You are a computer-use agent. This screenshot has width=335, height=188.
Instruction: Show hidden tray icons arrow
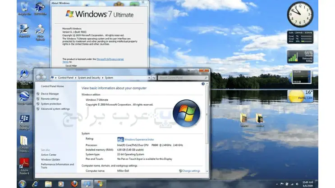[x=277, y=184]
